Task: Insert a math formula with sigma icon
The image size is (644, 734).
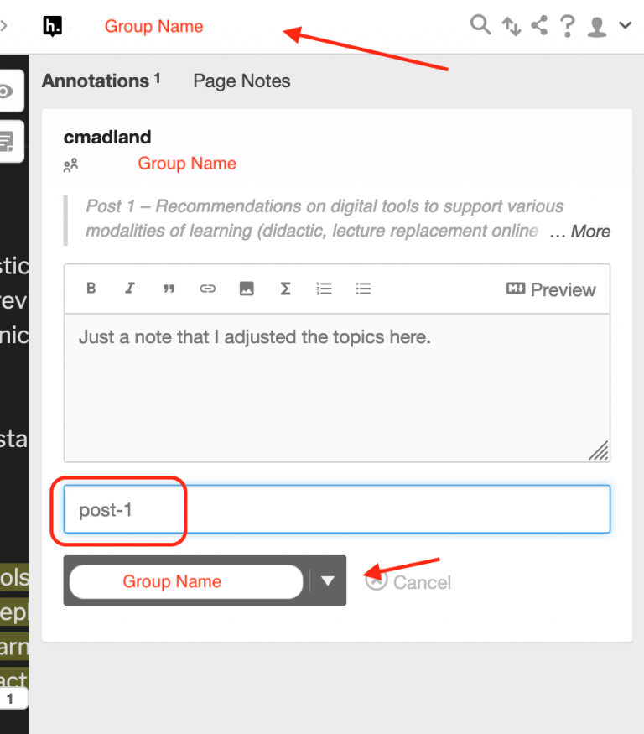Action: [x=285, y=289]
